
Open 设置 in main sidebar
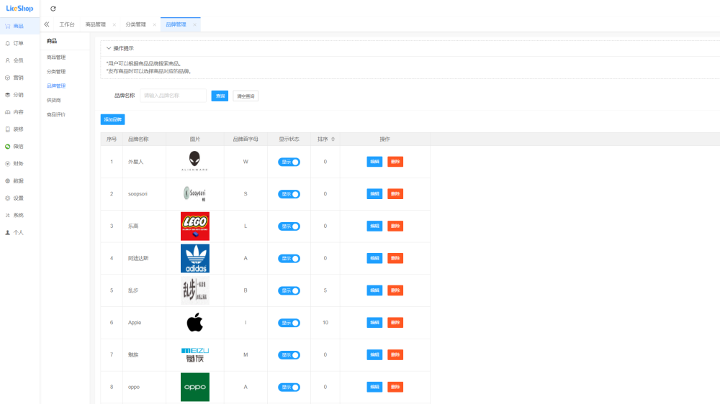click(x=19, y=198)
